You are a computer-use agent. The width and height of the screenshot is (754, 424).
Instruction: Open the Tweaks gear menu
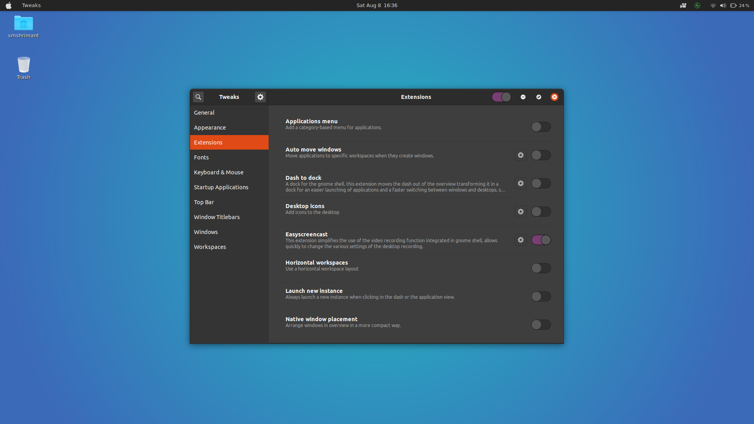coord(260,97)
